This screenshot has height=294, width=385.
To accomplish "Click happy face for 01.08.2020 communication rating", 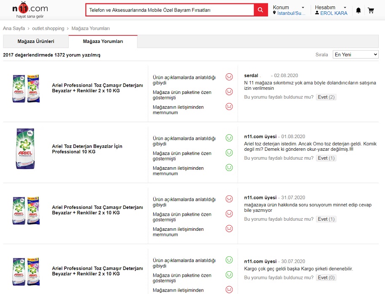I will (x=229, y=168).
